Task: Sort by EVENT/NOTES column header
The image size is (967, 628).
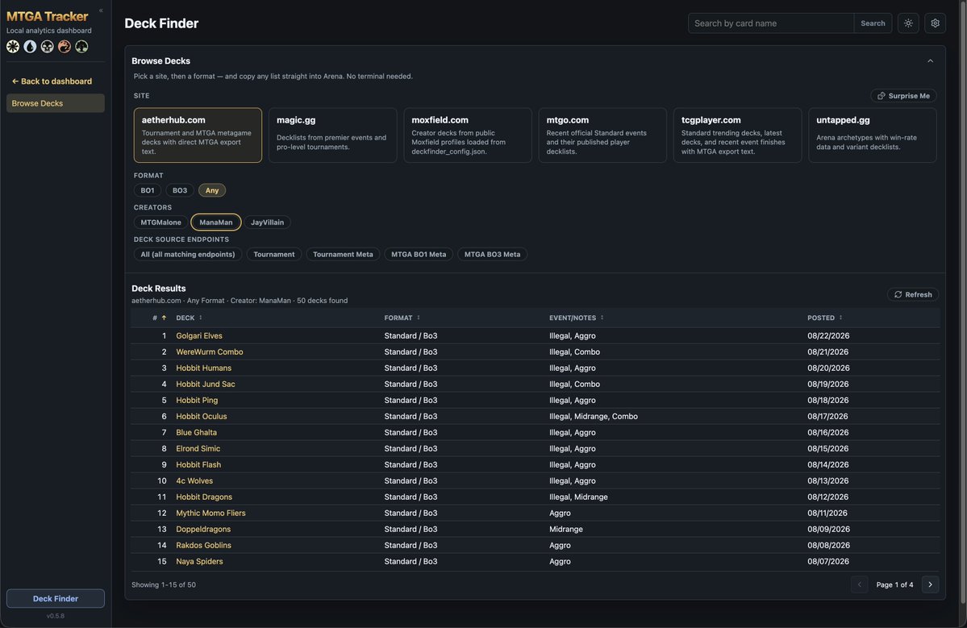Action: point(577,318)
